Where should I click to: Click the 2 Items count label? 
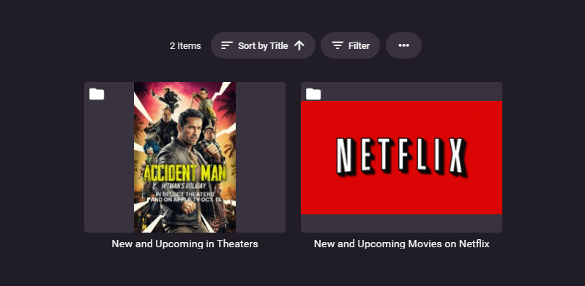tap(185, 46)
